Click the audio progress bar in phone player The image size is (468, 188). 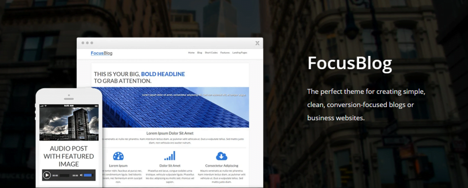click(x=64, y=176)
